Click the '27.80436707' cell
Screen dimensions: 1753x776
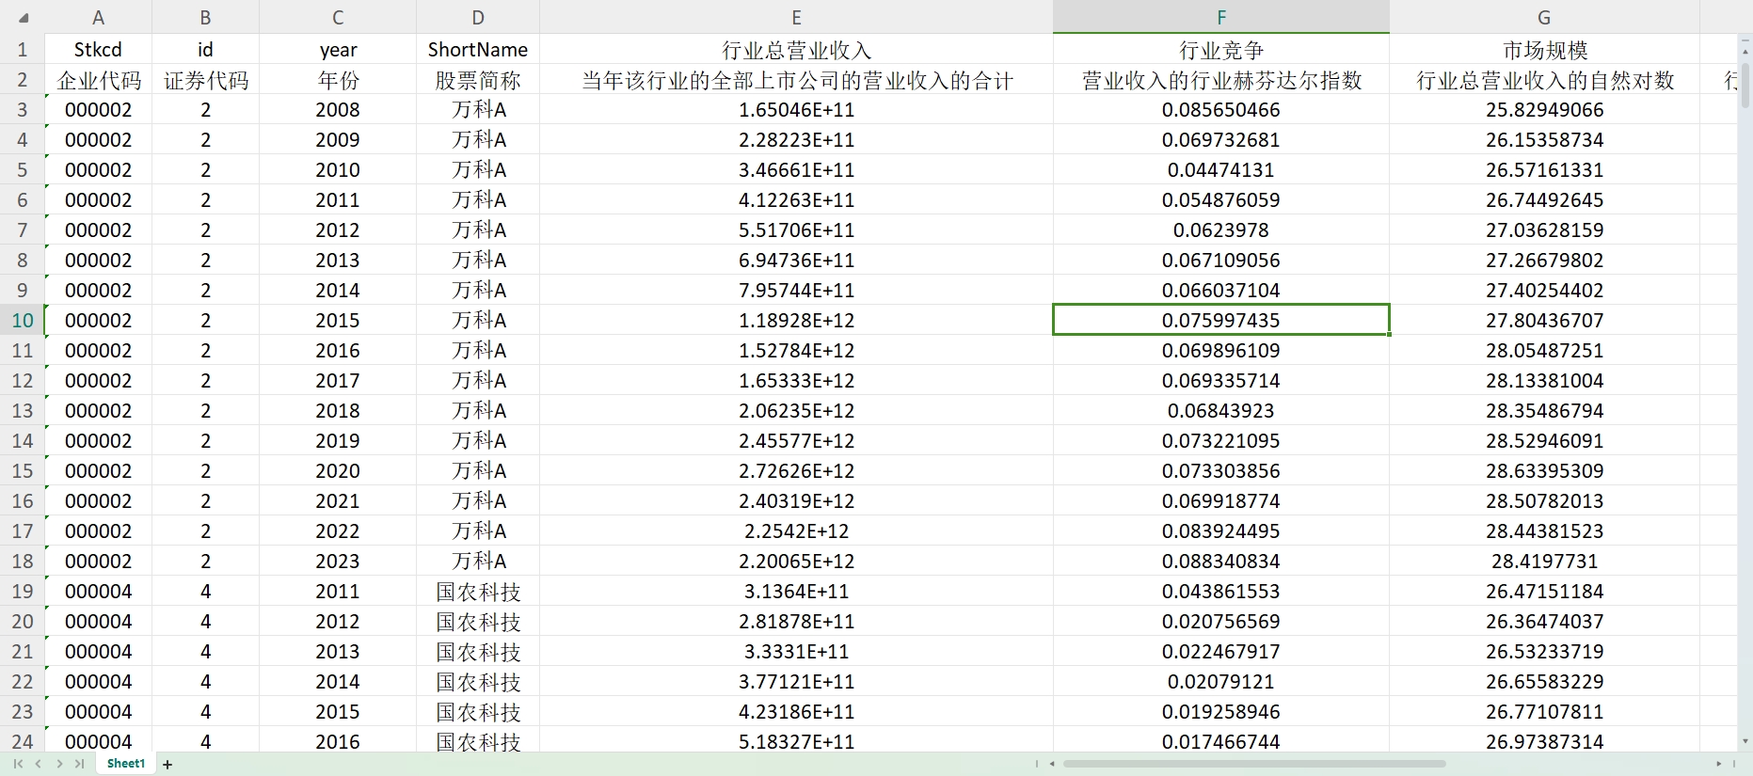pyautogui.click(x=1544, y=320)
